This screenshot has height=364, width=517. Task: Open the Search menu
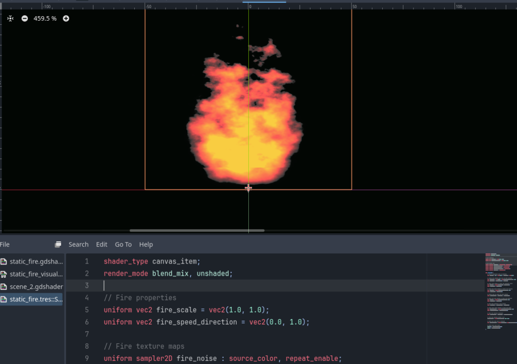tap(79, 244)
